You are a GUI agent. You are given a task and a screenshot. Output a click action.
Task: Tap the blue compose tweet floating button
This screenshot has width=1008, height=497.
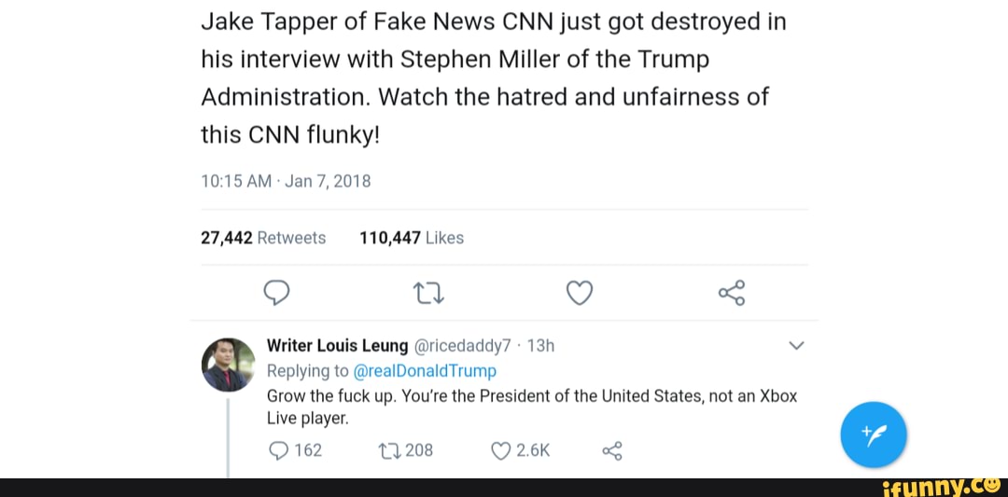point(874,434)
